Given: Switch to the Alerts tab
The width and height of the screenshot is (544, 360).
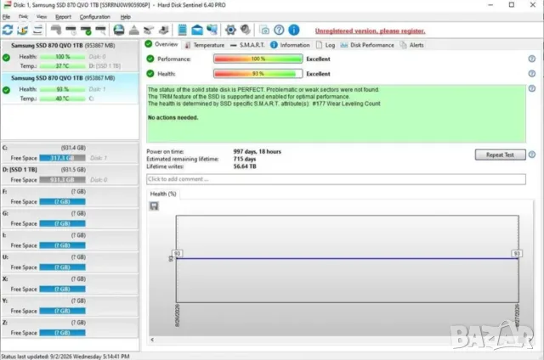Looking at the screenshot, I should [411, 45].
